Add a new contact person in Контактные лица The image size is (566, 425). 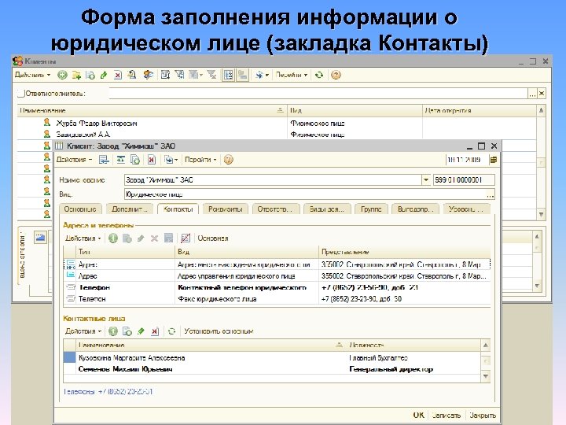pyautogui.click(x=113, y=331)
